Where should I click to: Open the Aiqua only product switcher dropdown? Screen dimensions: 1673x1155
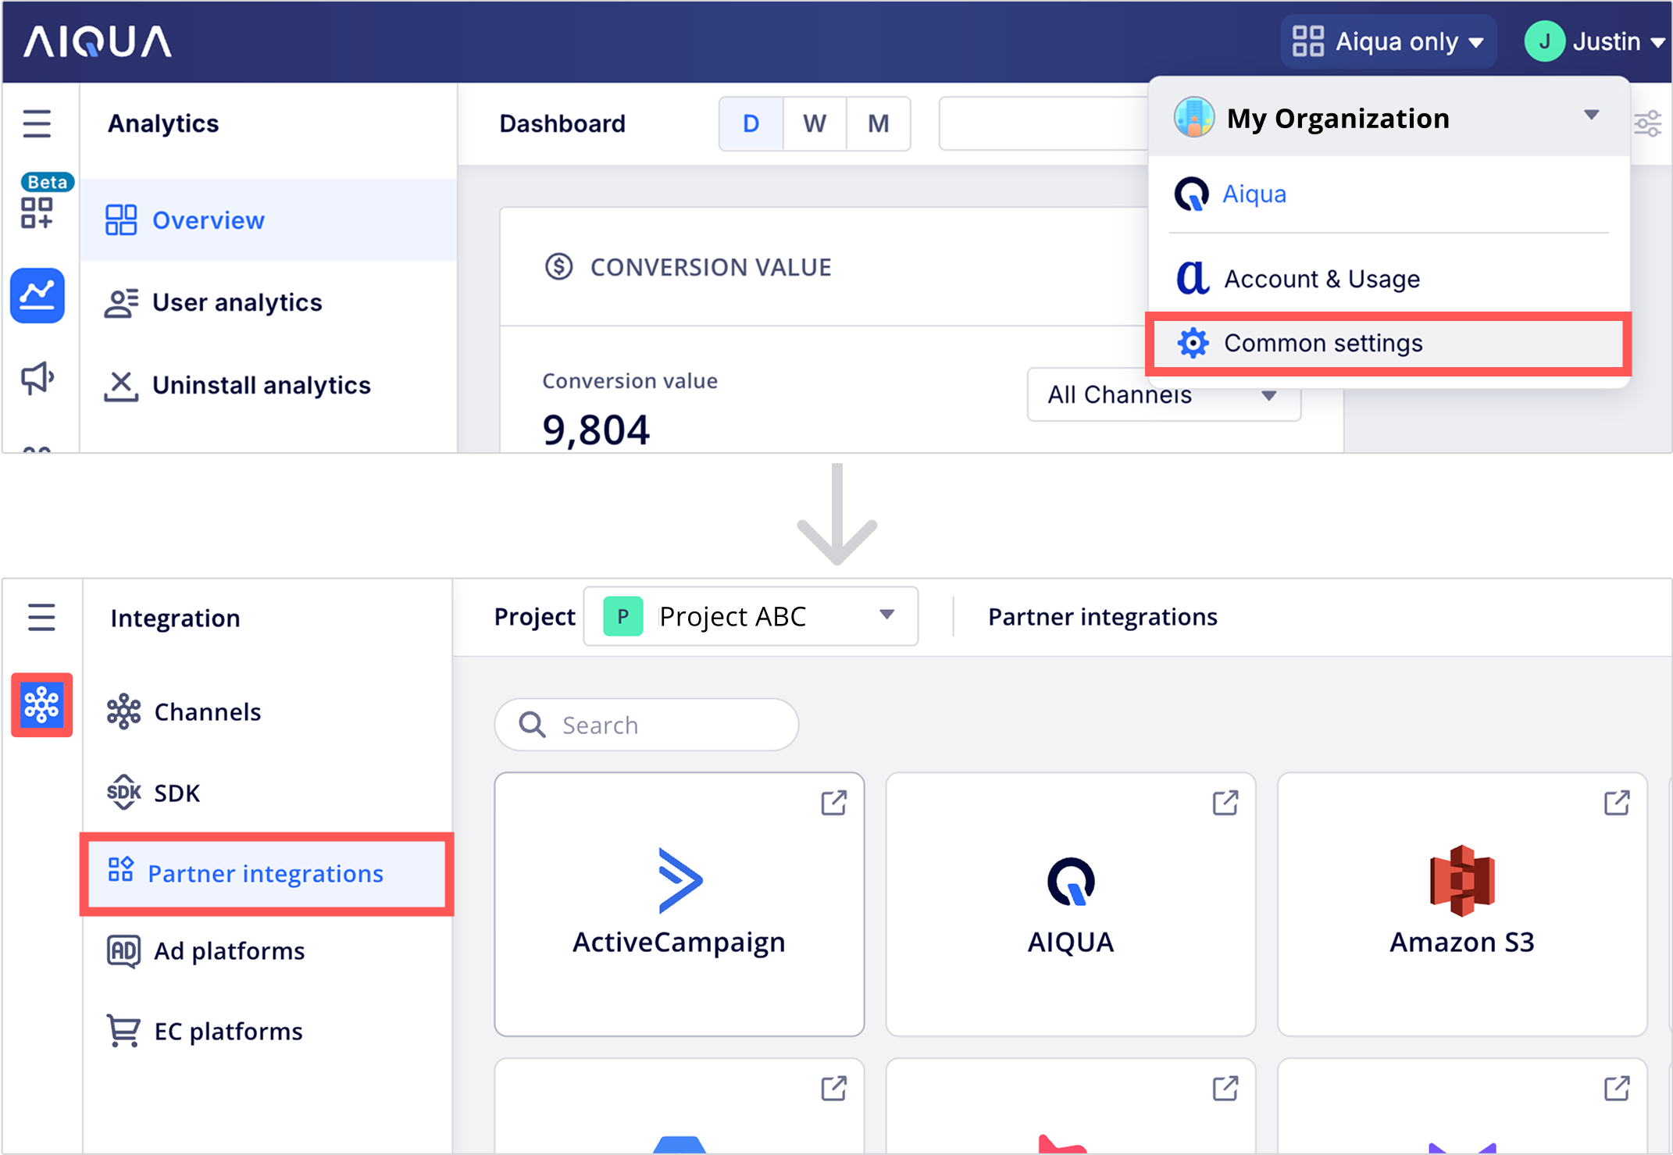tap(1388, 41)
